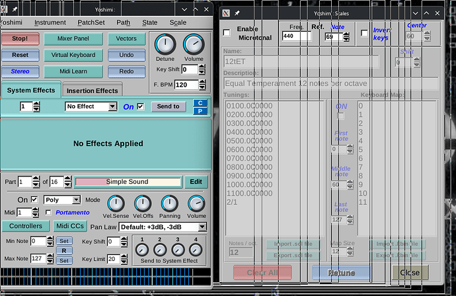This screenshot has height=296, width=456.
Task: Toggle the effect On checkbox
Action: point(141,106)
